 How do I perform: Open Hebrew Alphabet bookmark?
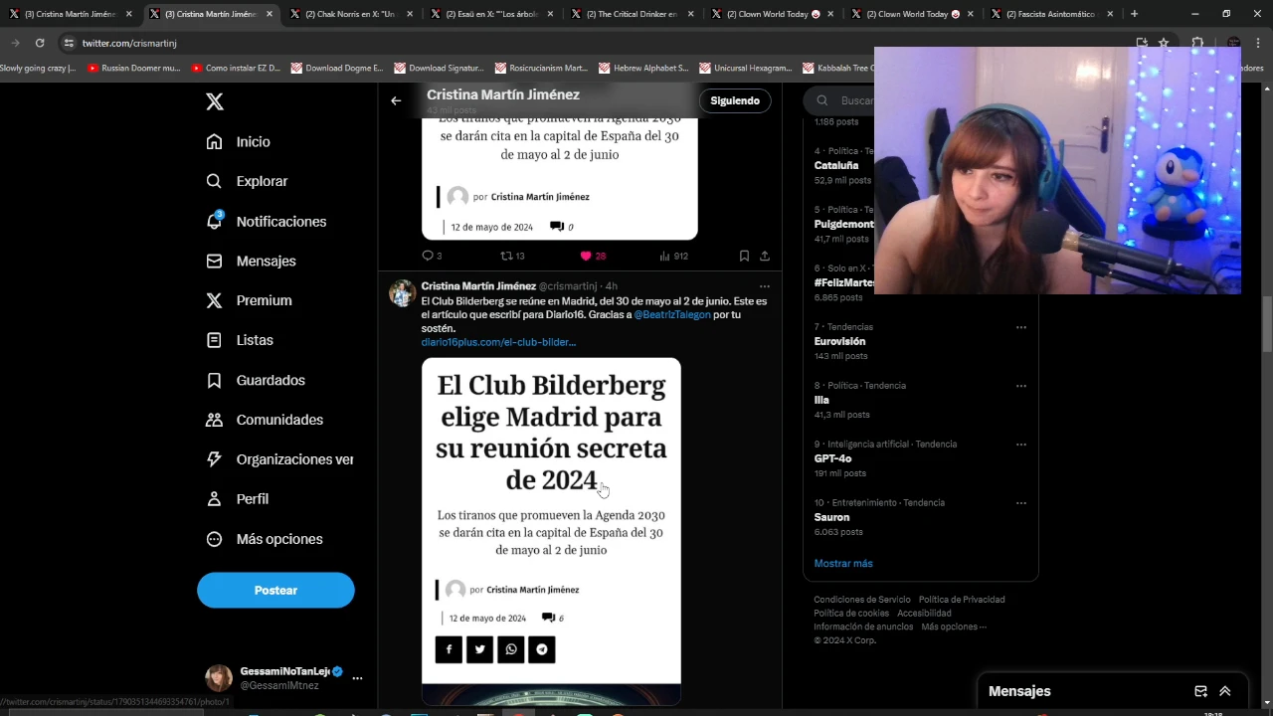[643, 68]
